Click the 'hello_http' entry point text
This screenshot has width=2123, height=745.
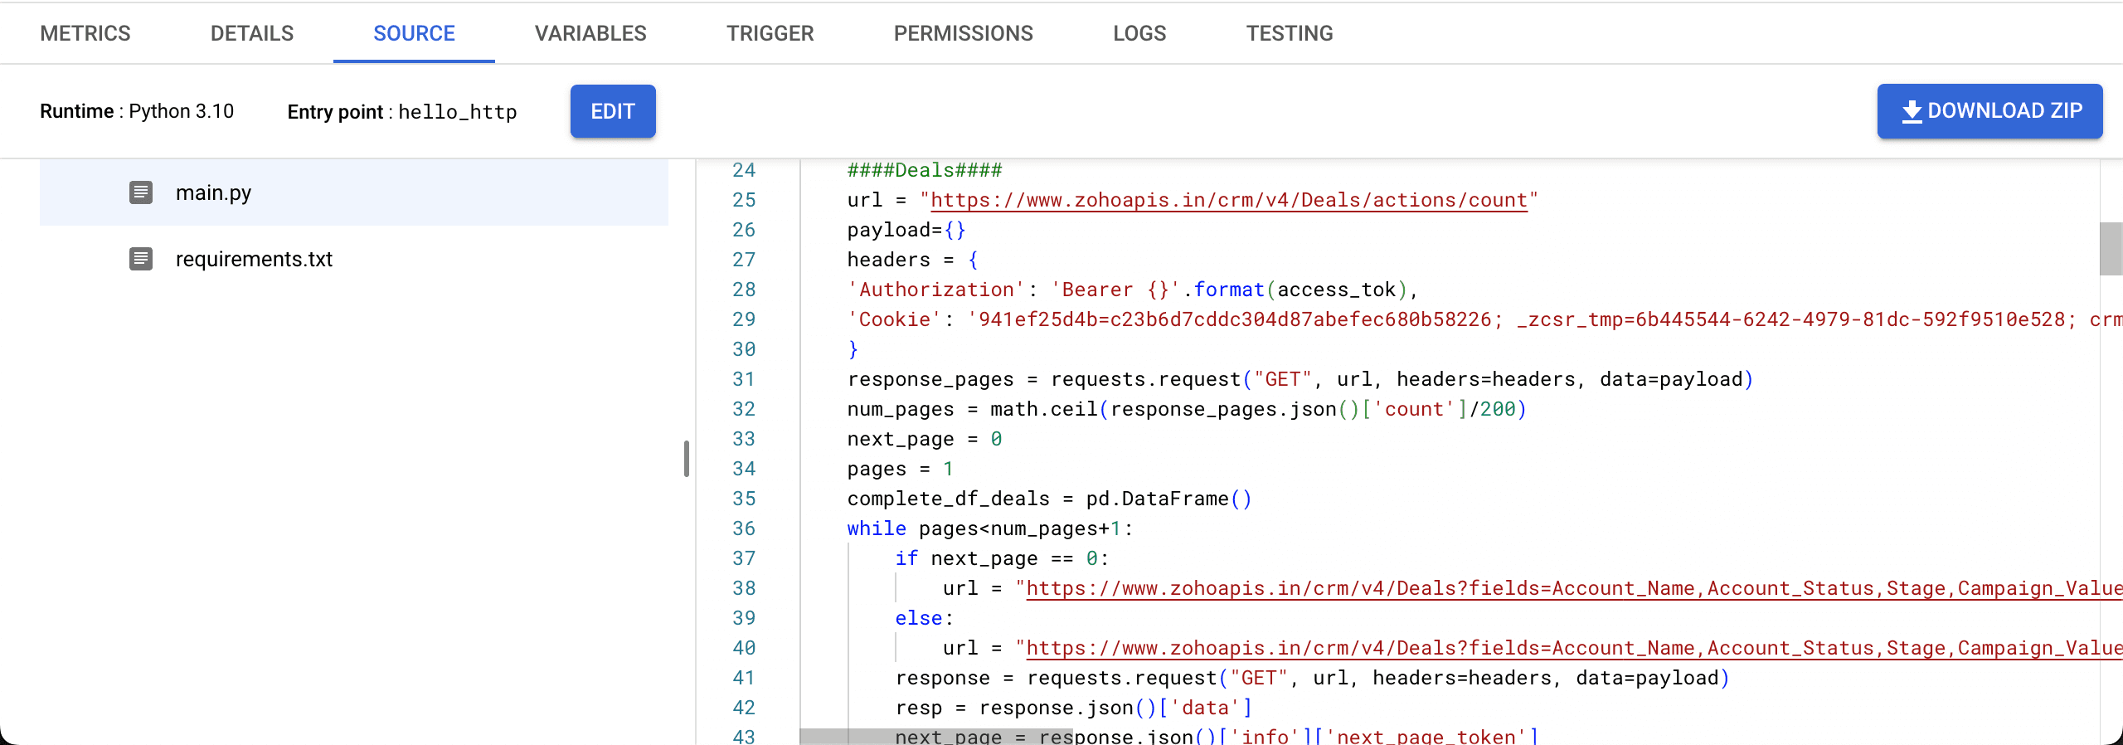458,112
